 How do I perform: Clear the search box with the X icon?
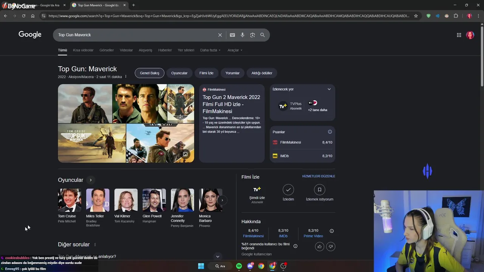pos(220,35)
